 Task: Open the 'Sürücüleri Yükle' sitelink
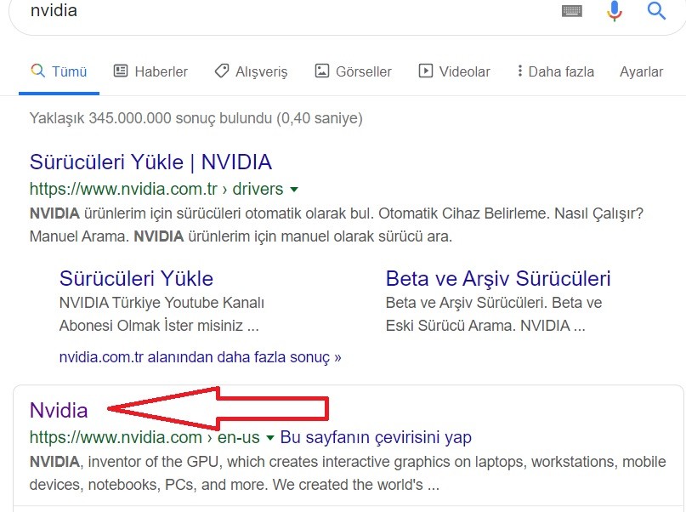pyautogui.click(x=136, y=279)
